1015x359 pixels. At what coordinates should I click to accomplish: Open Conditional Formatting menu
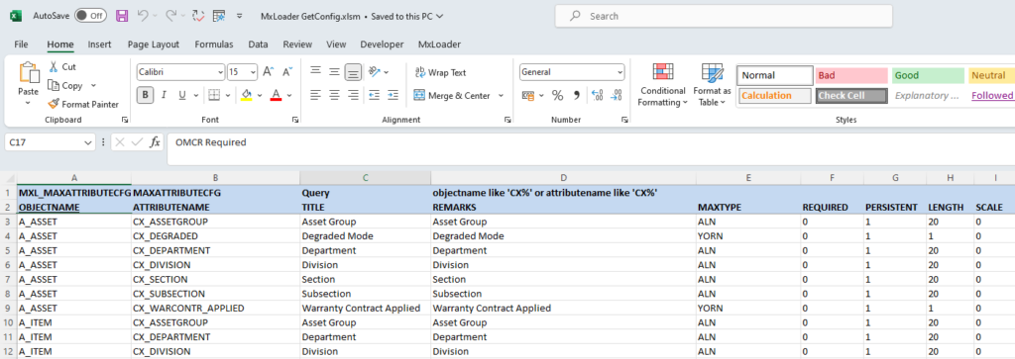coord(663,86)
